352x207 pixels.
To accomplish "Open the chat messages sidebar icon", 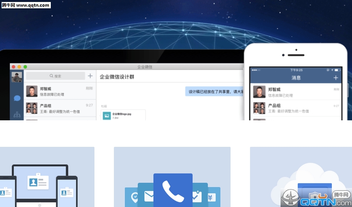I will click(17, 98).
